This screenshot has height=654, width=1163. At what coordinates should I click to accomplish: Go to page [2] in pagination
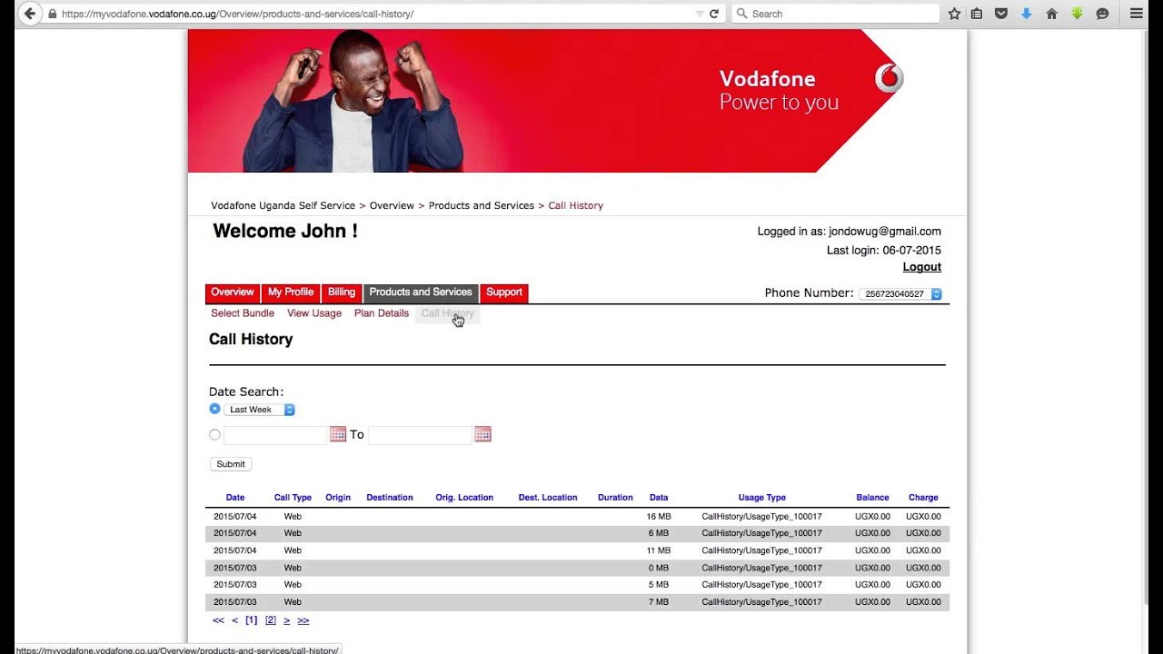click(271, 620)
